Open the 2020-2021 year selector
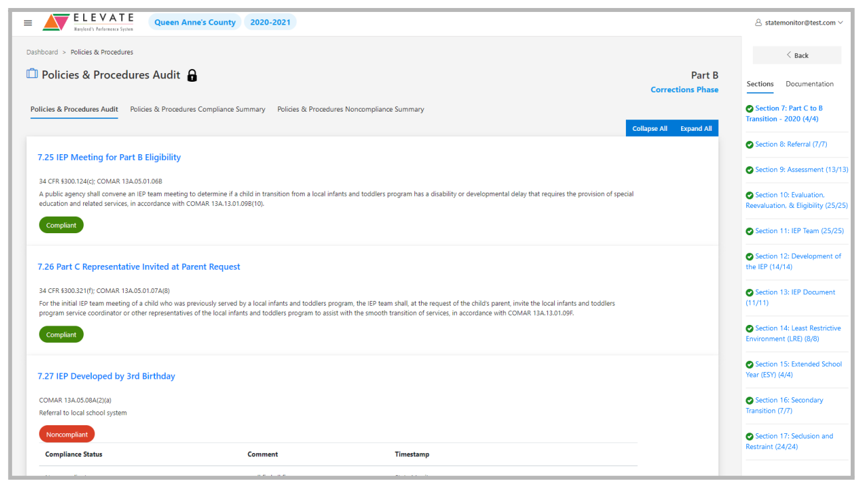862x489 pixels. click(270, 23)
